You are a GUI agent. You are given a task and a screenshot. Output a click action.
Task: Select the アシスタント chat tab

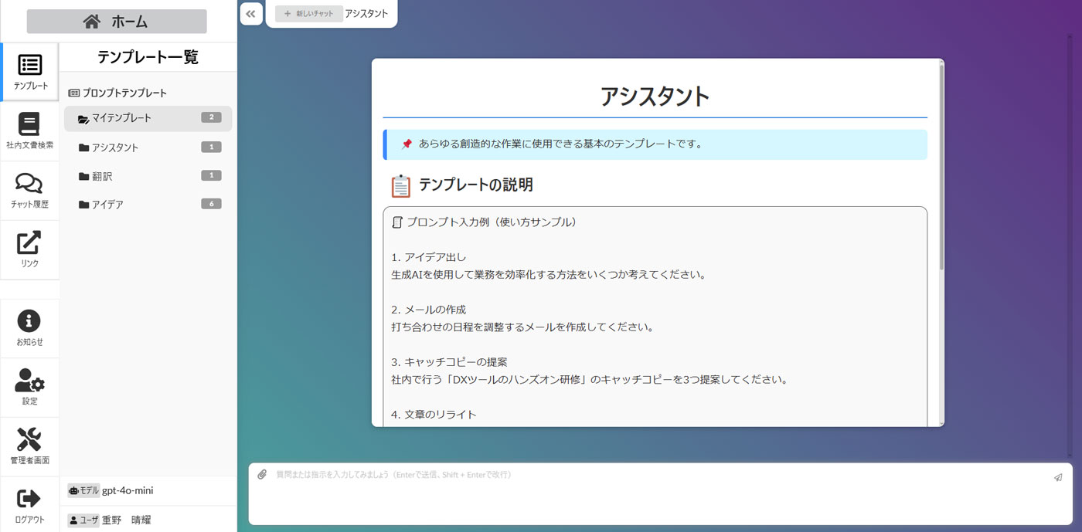click(x=366, y=14)
